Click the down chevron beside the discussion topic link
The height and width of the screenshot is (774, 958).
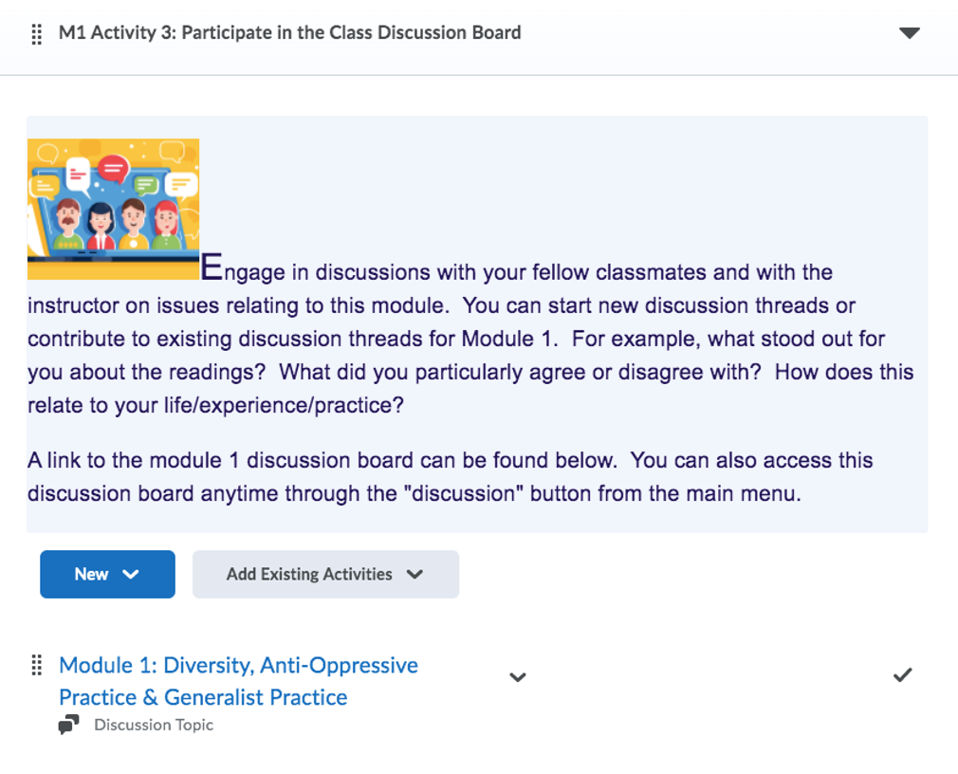coord(517,677)
